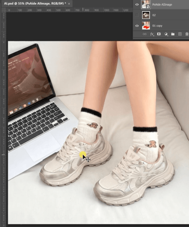Show the 02 layer
The height and width of the screenshot is (227, 189).
coord(137,15)
